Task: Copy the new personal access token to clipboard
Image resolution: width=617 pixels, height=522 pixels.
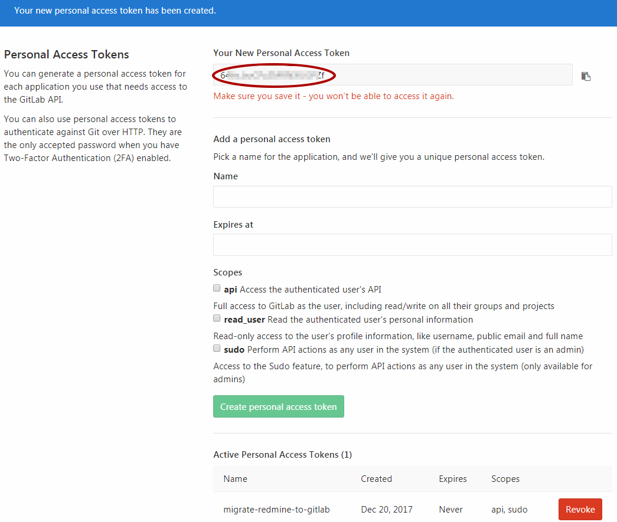Action: click(x=585, y=75)
